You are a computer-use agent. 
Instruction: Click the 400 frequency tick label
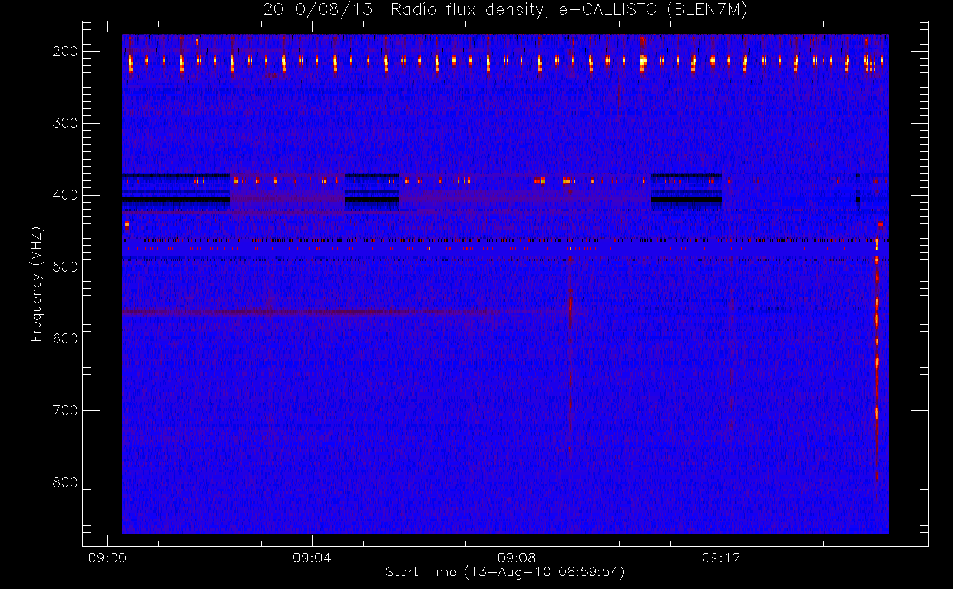[x=65, y=195]
